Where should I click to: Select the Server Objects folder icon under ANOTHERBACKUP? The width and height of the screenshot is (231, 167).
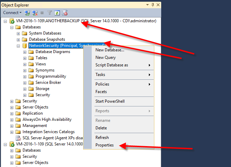18,107
